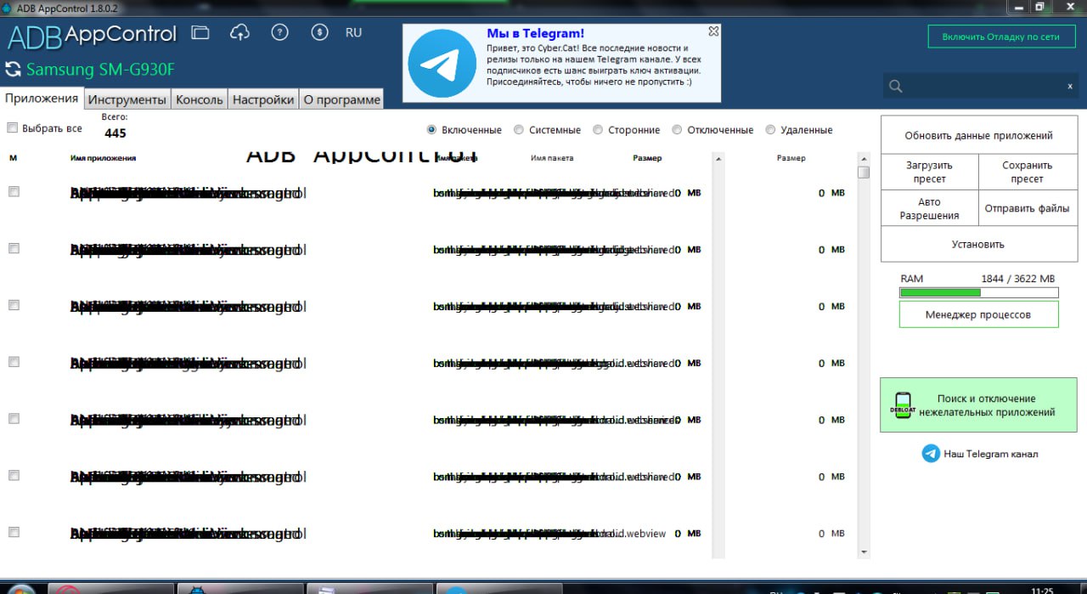Sort by Имя приложения column header
1087x594 pixels.
pos(103,158)
